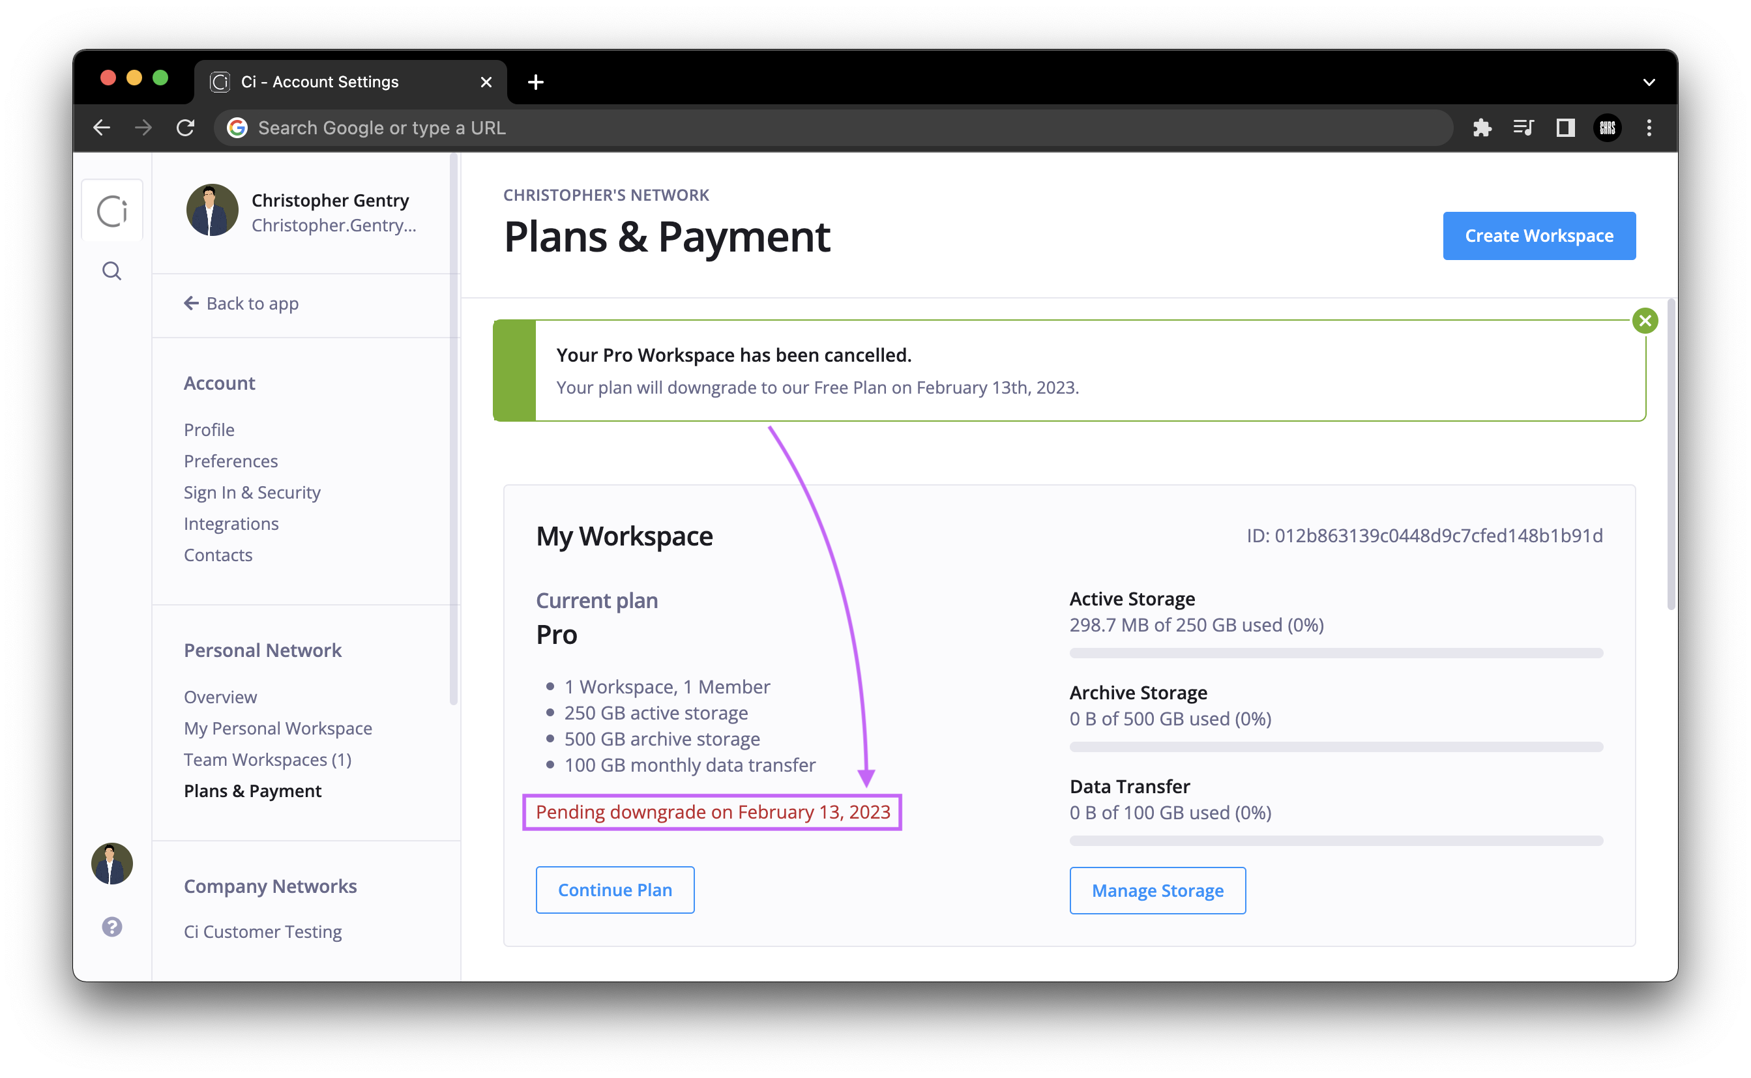The image size is (1751, 1078).
Task: Go to Sign In & Security
Action: [x=252, y=492]
